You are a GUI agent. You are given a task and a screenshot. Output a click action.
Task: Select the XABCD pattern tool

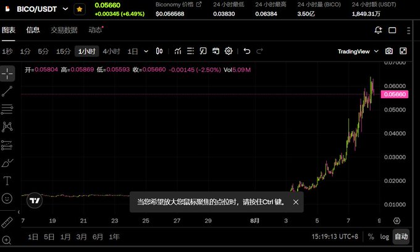[7, 127]
